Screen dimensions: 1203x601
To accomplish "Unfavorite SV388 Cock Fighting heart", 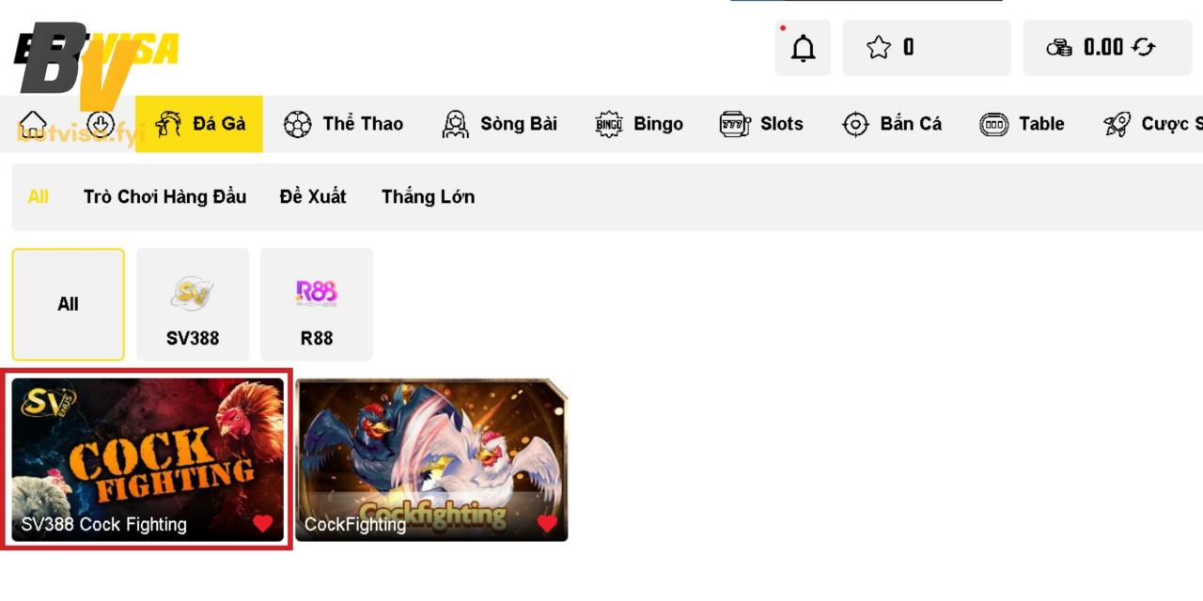I will click(263, 524).
